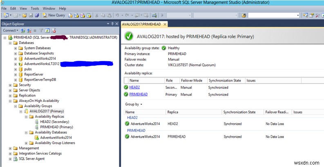324x167 pixels.
Task: Click the Database Engine Query icon
Action: point(70,15)
